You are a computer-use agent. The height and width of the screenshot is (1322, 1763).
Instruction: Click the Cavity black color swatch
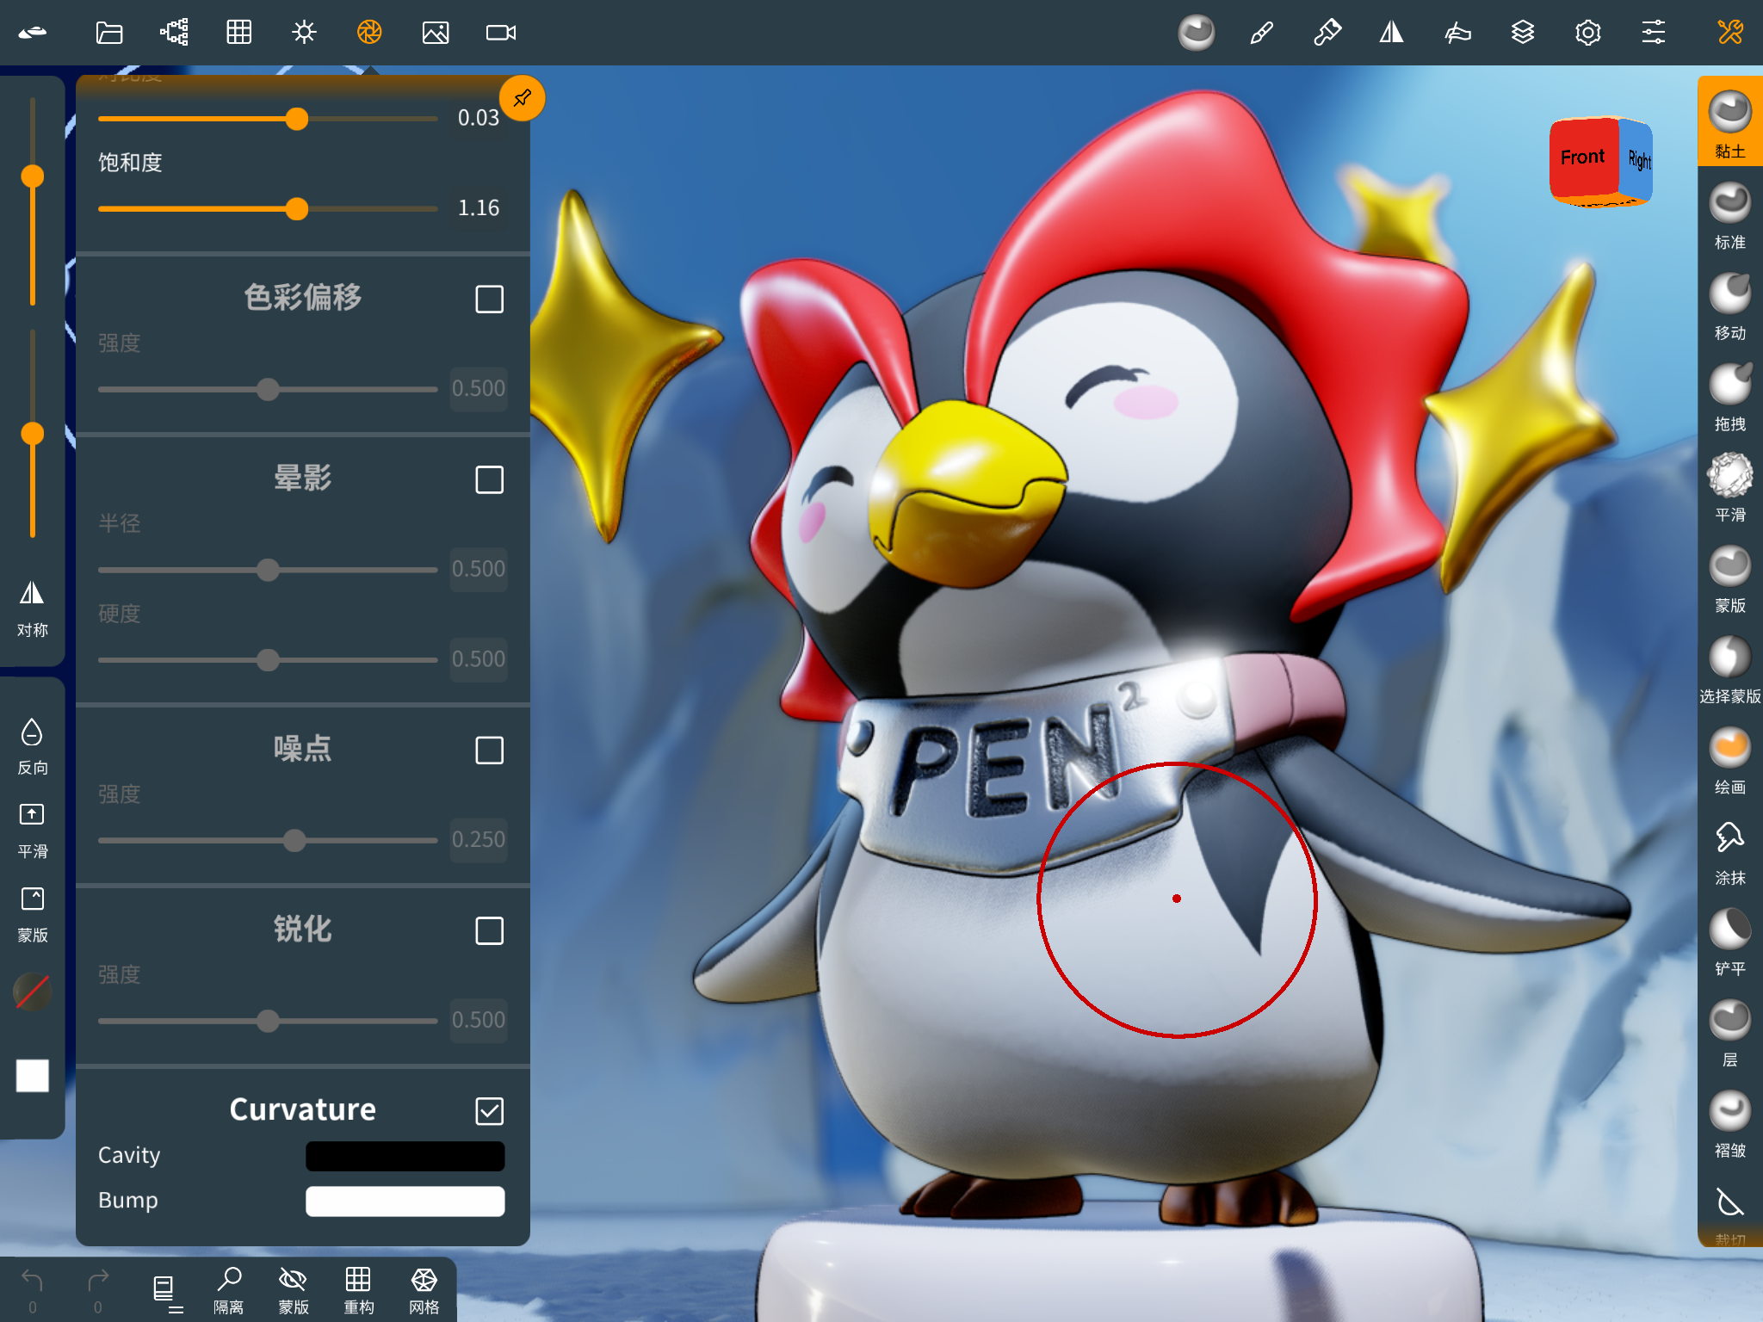(x=405, y=1156)
